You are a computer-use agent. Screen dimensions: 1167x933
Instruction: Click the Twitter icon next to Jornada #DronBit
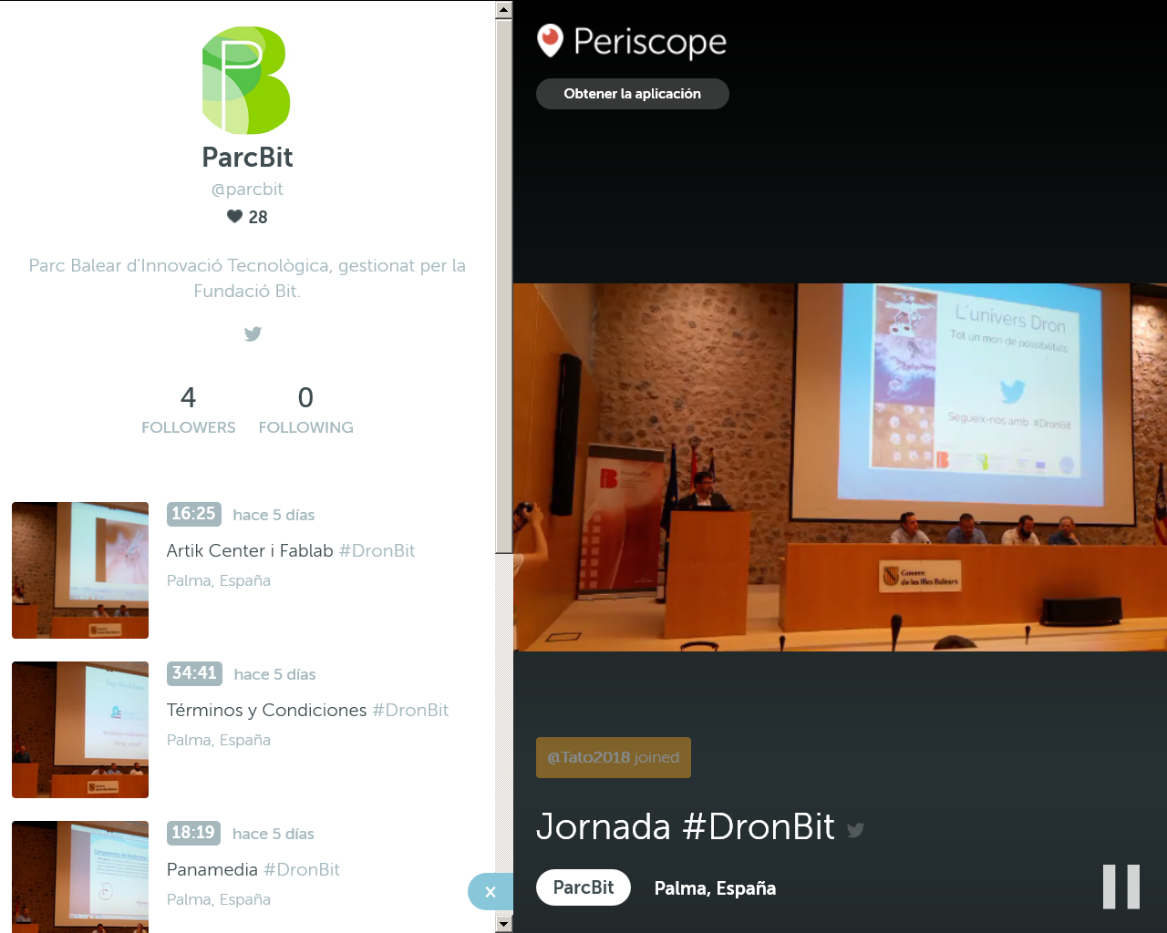(855, 830)
